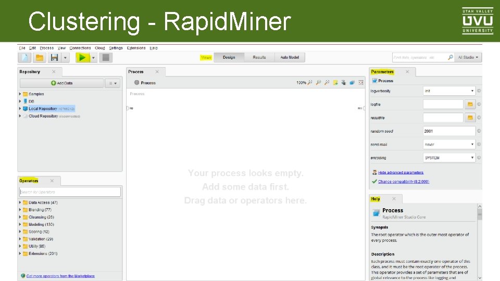The image size is (500, 281).
Task: Show info for the logverbosity parameter
Action: pos(479,91)
